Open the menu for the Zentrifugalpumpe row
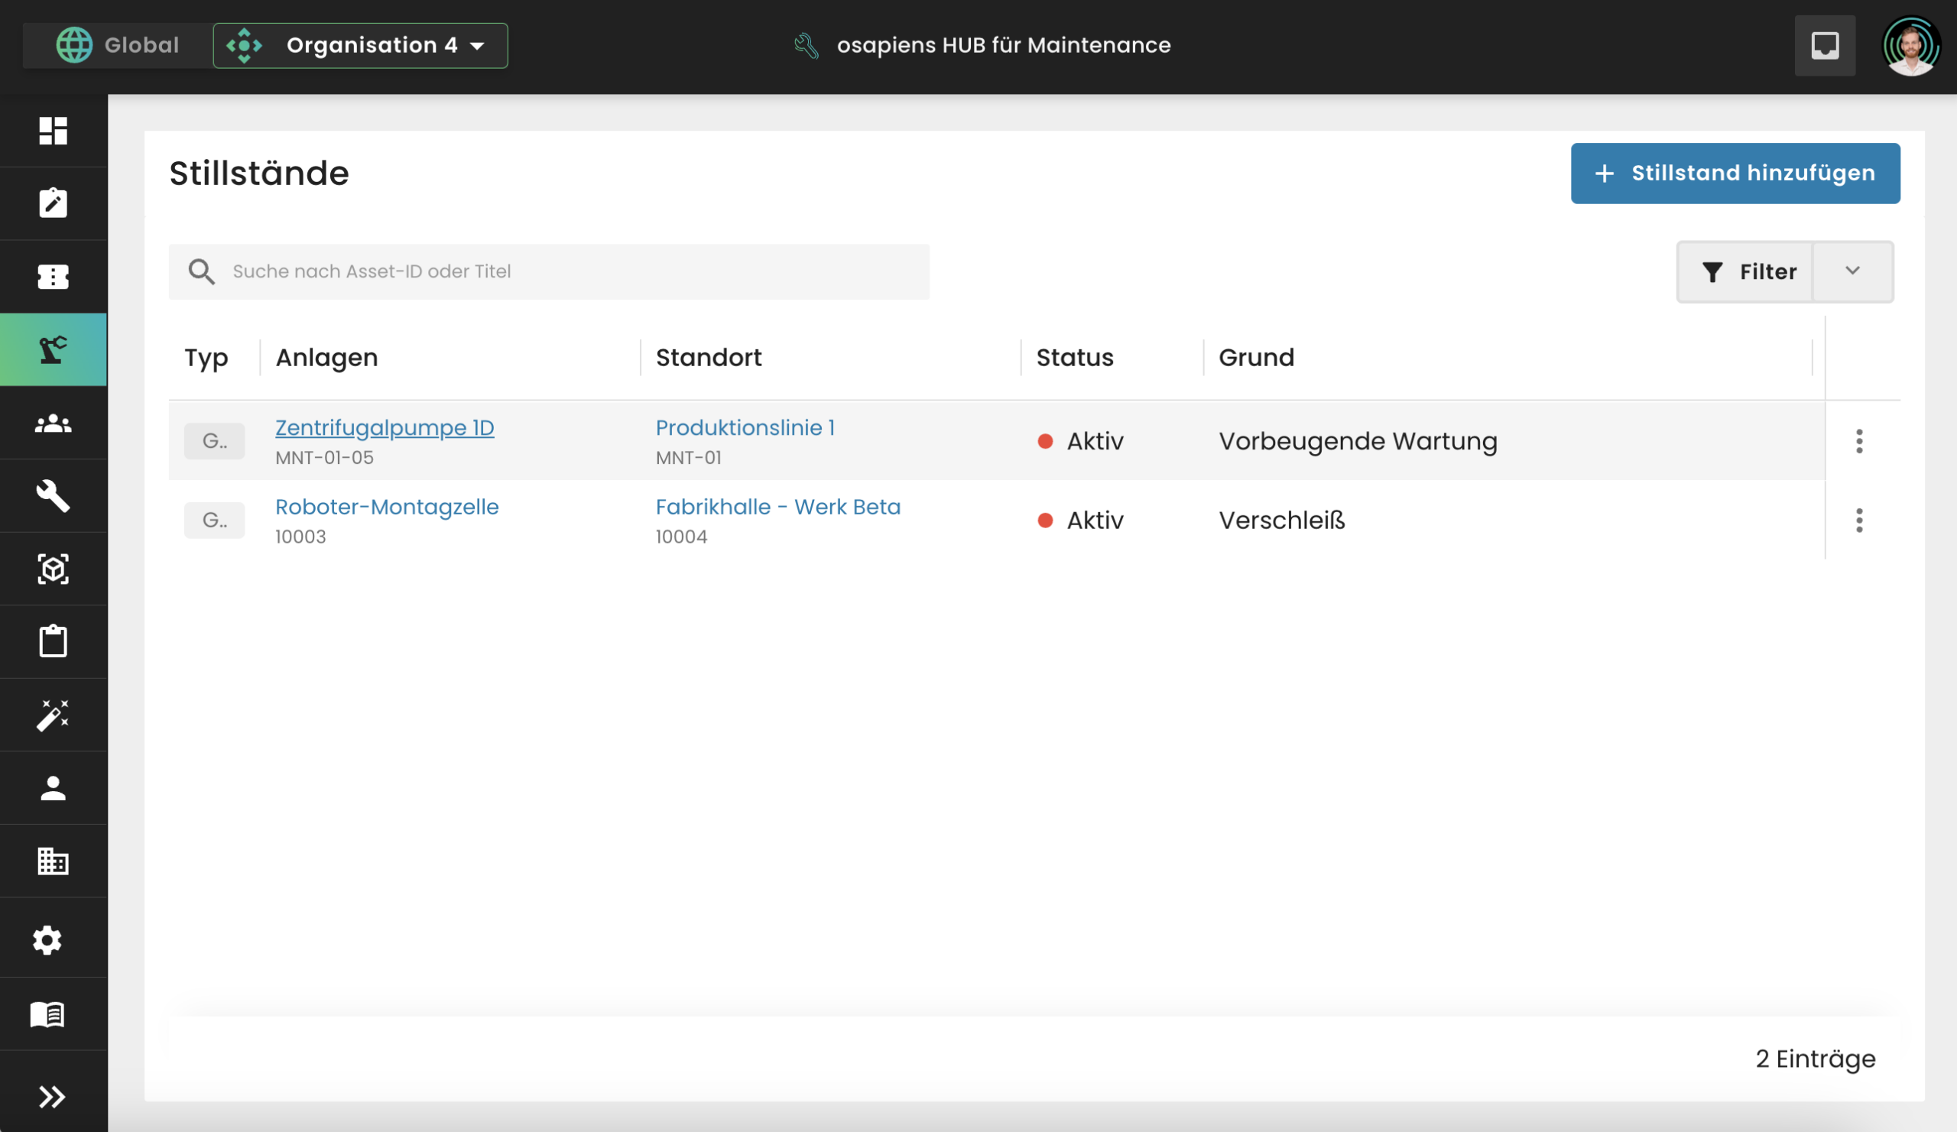The width and height of the screenshot is (1957, 1132). [x=1858, y=441]
